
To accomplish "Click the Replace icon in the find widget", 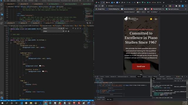I will 66,31.
